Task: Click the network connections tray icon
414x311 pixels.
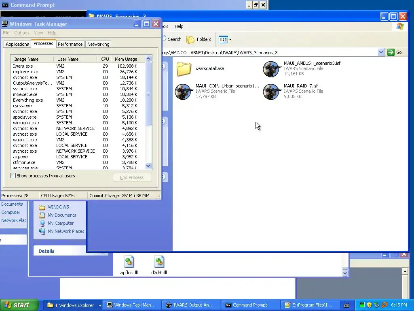Action: coord(376,305)
